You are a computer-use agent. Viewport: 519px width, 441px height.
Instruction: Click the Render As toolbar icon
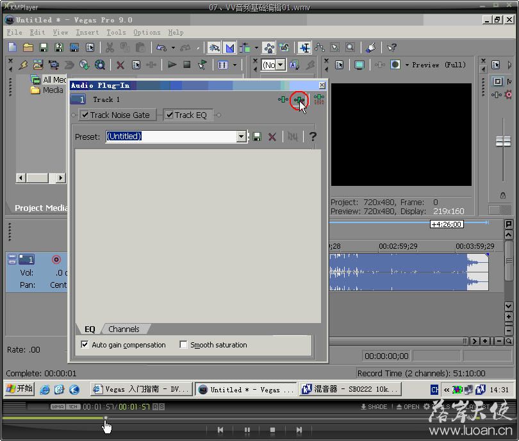74,47
